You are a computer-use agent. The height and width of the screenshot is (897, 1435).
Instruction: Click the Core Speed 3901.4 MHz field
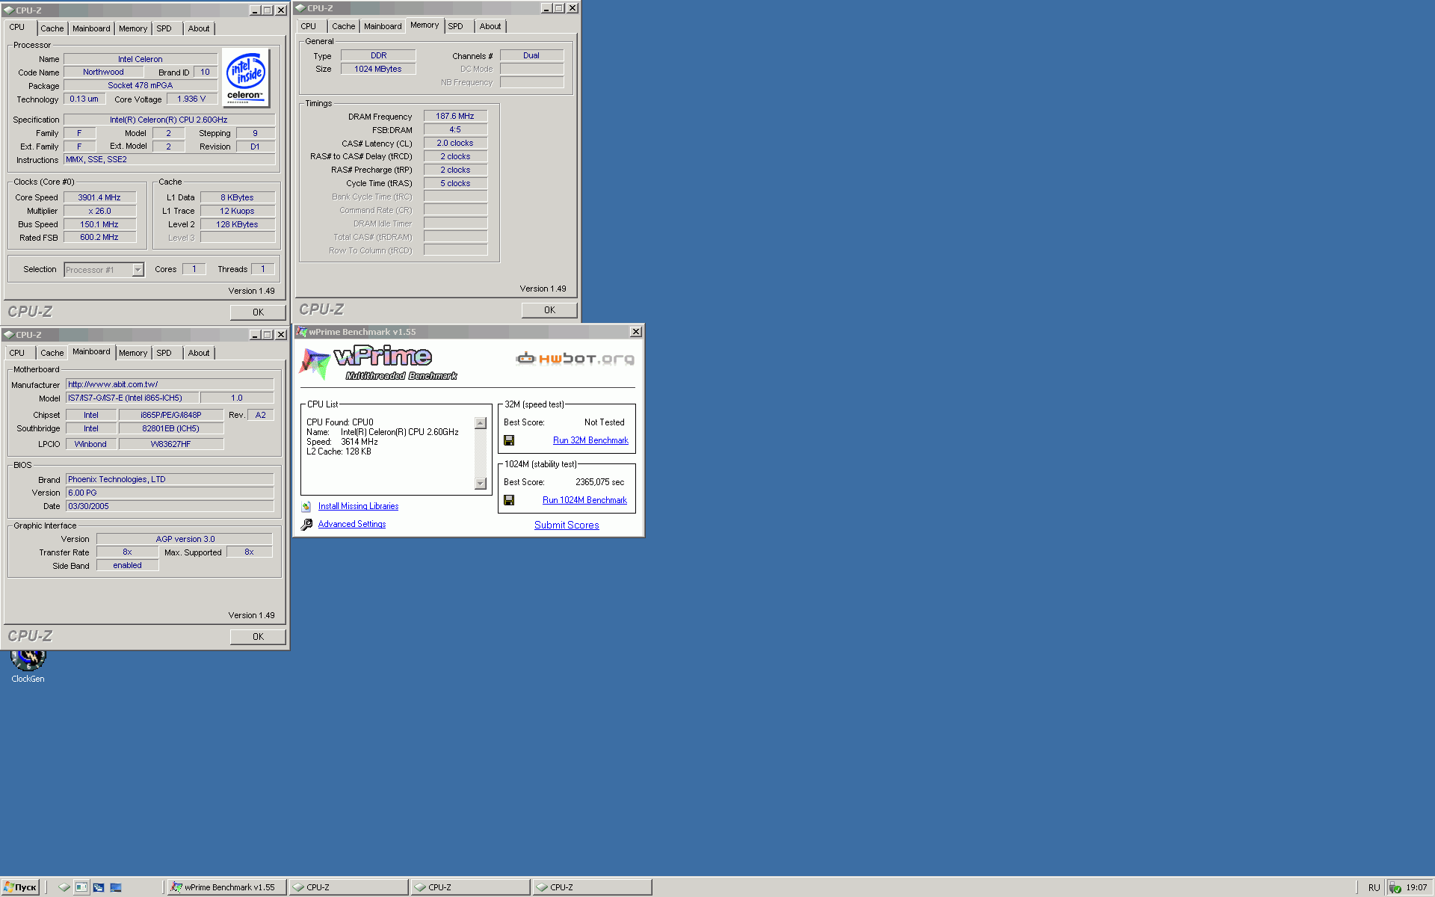tap(99, 197)
